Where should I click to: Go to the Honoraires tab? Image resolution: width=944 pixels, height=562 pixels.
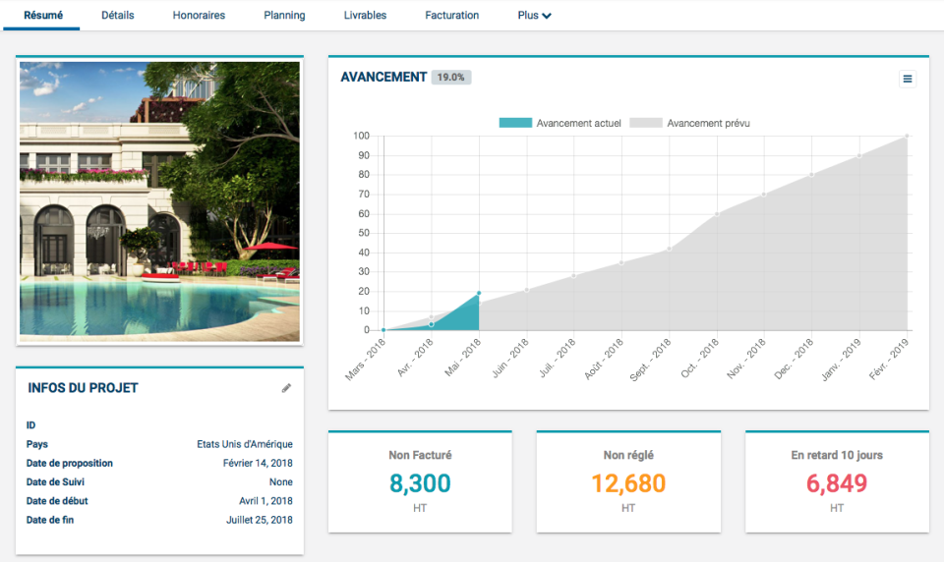click(199, 15)
